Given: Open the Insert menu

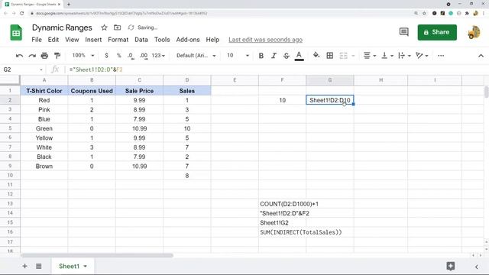Looking at the screenshot, I should 93,40.
